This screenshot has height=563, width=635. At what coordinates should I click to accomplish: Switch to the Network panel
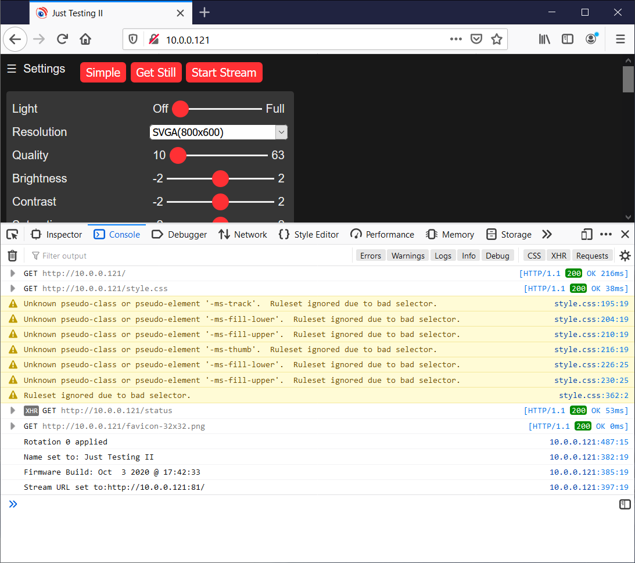[242, 234]
